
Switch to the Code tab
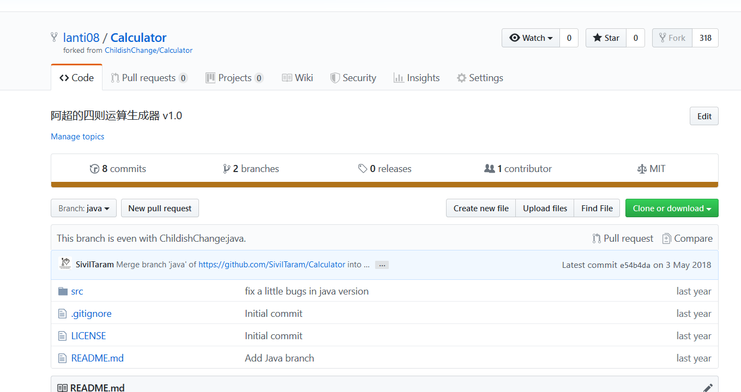click(x=76, y=78)
